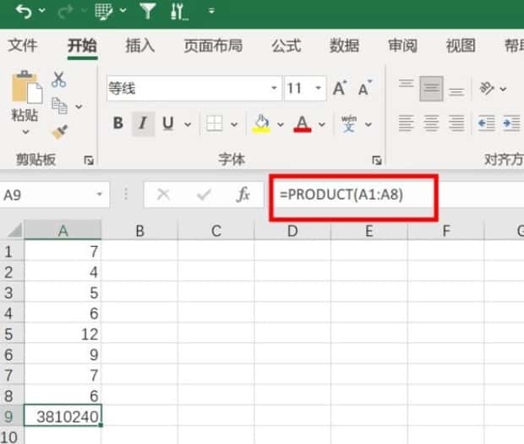Image resolution: width=524 pixels, height=444 pixels.
Task: Toggle Bold formatting
Action: 118,123
